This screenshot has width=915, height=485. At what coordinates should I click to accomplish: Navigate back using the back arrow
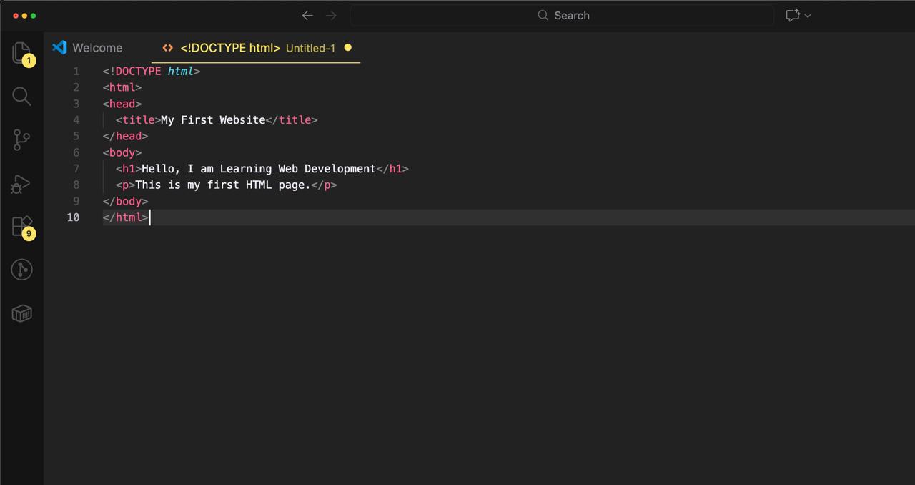click(x=307, y=15)
